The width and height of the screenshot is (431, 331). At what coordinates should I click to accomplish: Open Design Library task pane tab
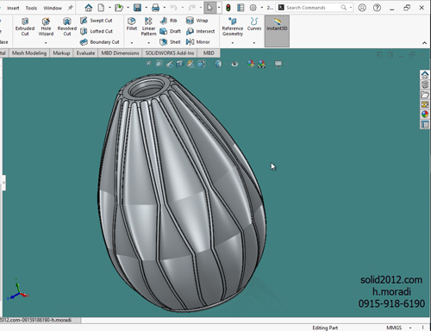[x=425, y=84]
